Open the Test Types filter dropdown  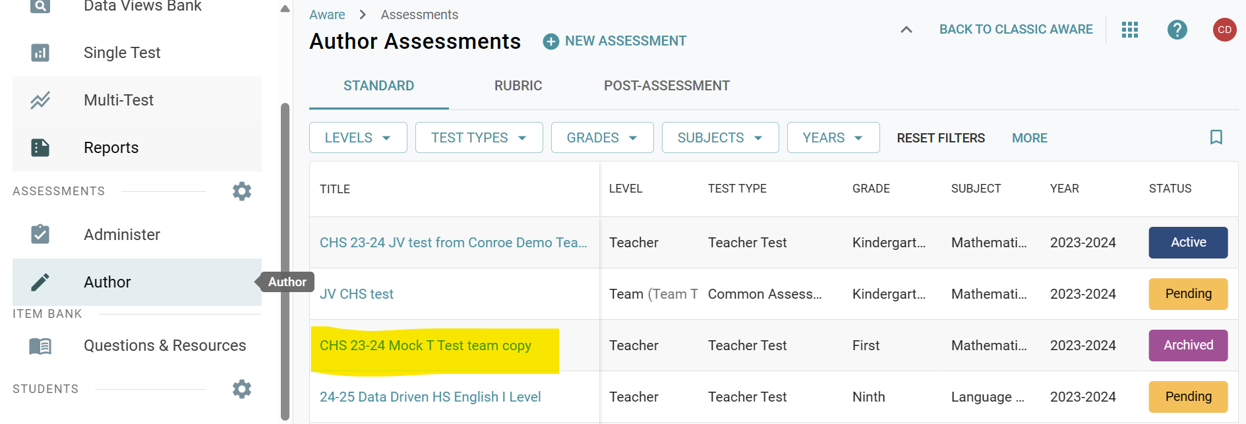479,138
